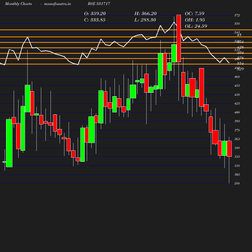The height and width of the screenshot is (252, 252).
Task: Click the 'Monthly Charts' title text
Action: (19, 4)
